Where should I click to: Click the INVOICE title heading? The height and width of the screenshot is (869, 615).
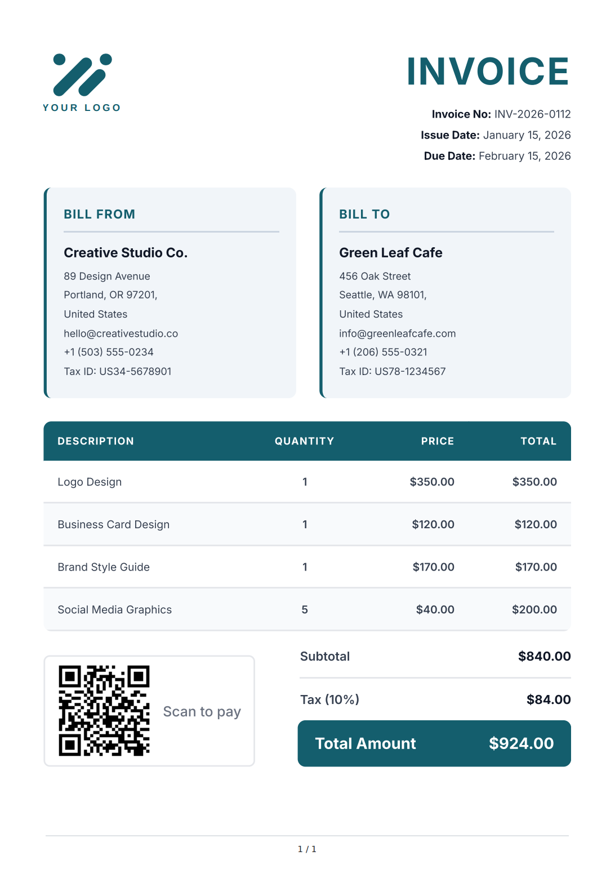[488, 72]
